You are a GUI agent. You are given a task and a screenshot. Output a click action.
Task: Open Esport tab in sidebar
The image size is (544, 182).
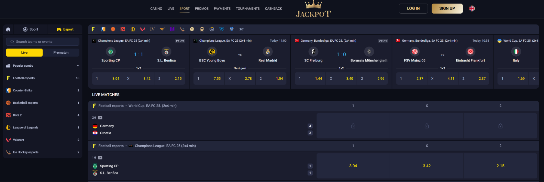point(65,29)
